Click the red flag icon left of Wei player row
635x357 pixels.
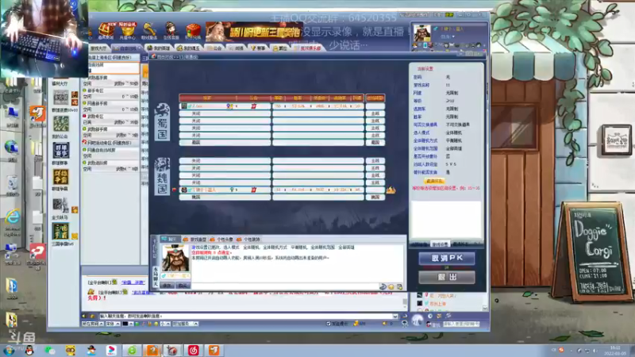pyautogui.click(x=175, y=190)
